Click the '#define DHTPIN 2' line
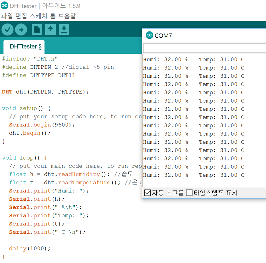Image resolution: width=266 pixels, height=263 pixels. click(x=58, y=67)
